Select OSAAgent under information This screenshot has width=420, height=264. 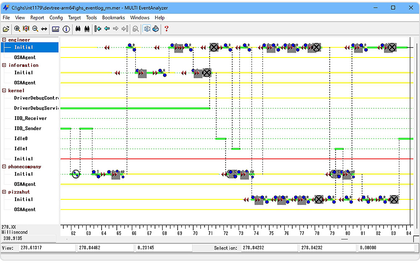pos(25,83)
